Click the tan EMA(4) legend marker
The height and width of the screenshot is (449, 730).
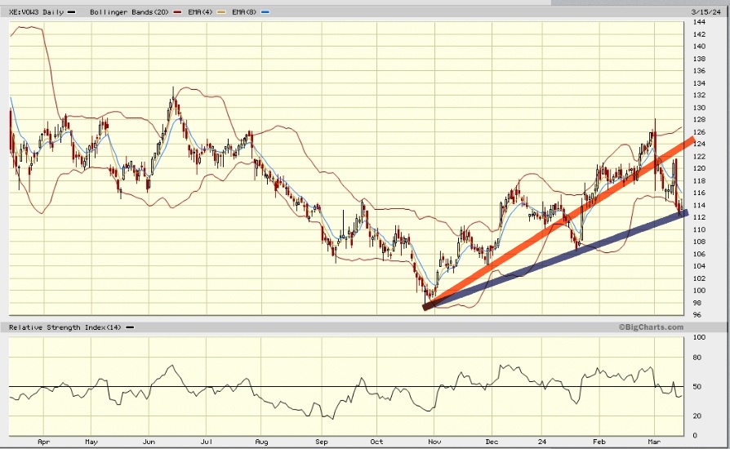point(221,12)
